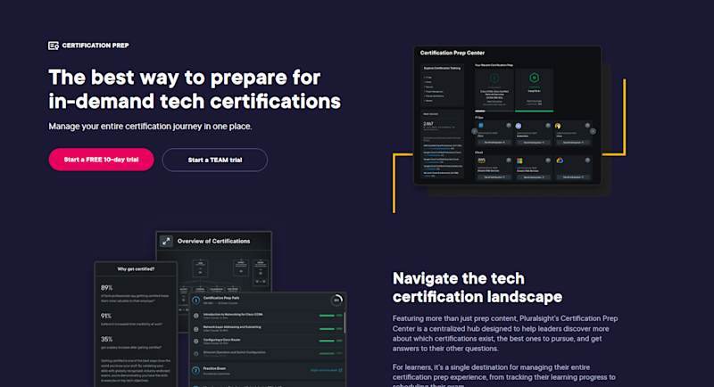The width and height of the screenshot is (714, 387).
Task: Click the Overview of Certifications title
Action: (x=213, y=241)
